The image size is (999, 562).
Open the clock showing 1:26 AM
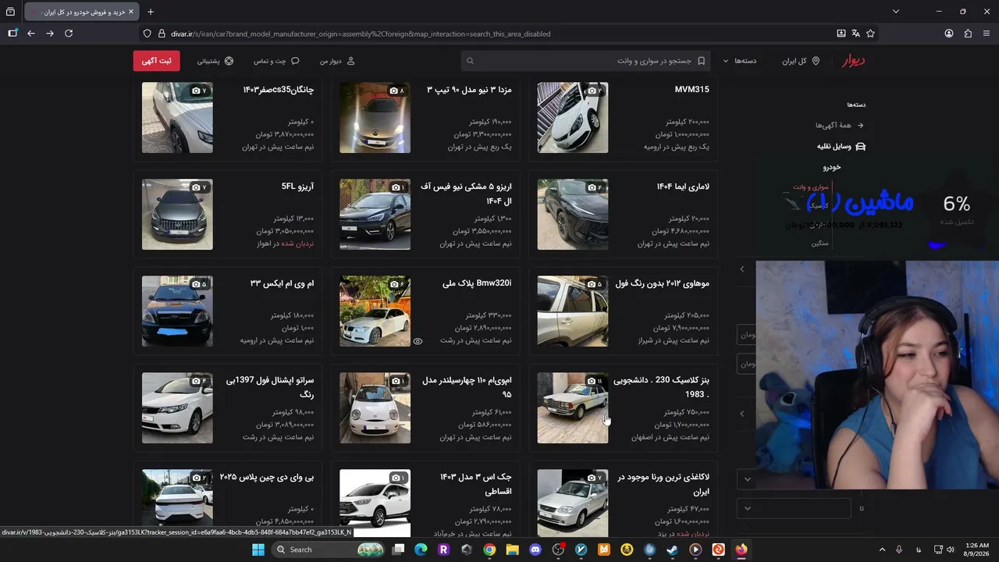pyautogui.click(x=977, y=550)
